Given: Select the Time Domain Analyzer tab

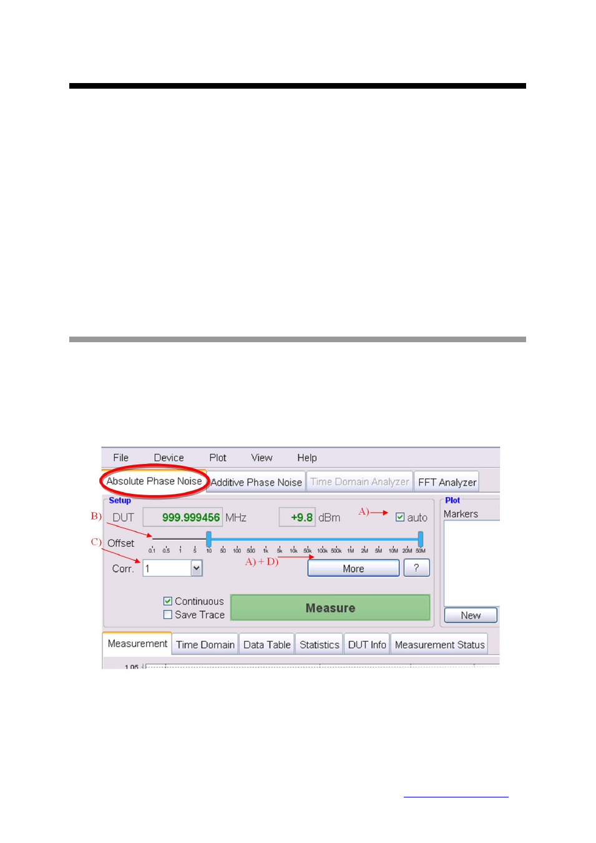Looking at the screenshot, I should (x=359, y=481).
